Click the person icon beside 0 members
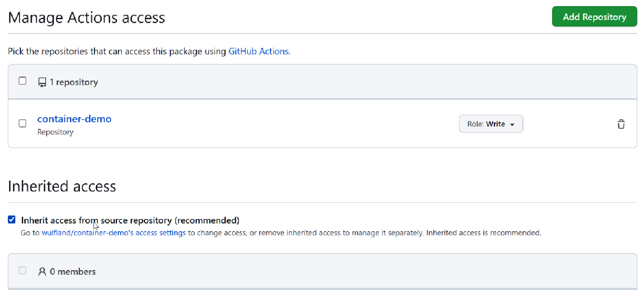 (42, 272)
